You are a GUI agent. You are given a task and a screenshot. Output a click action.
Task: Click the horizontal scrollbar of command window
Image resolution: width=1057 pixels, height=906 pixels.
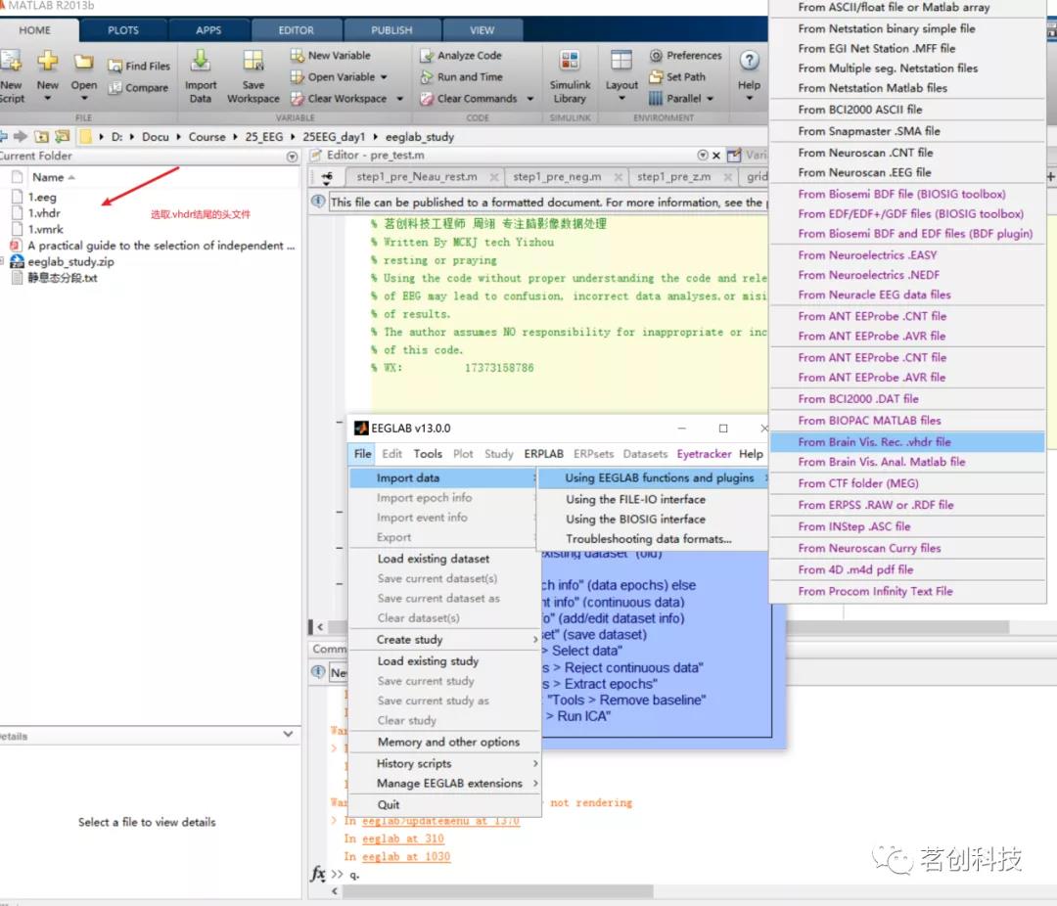click(x=497, y=891)
